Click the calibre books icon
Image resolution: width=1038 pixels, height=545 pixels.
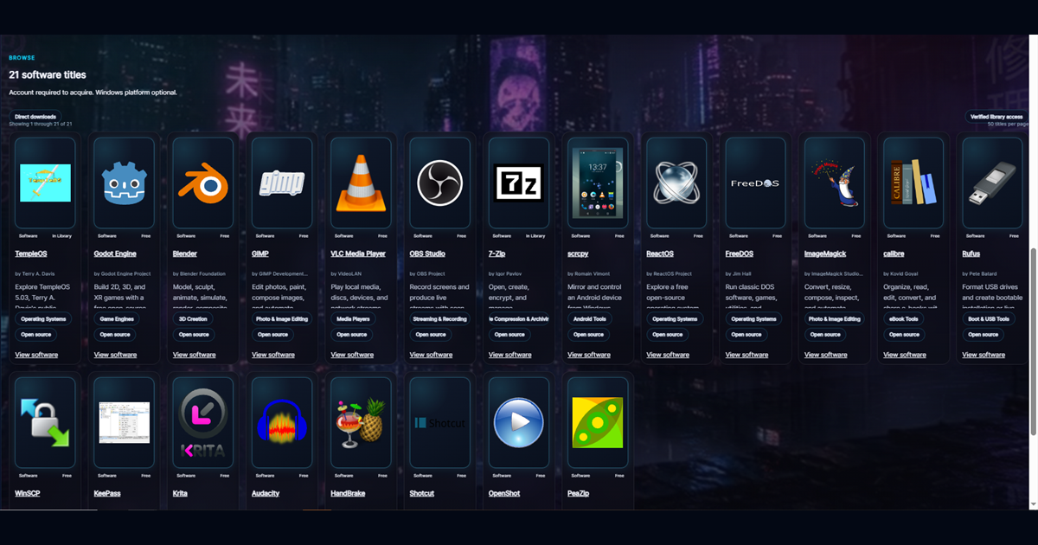[913, 183]
